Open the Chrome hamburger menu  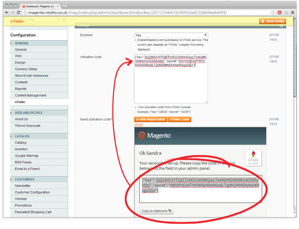click(x=293, y=13)
